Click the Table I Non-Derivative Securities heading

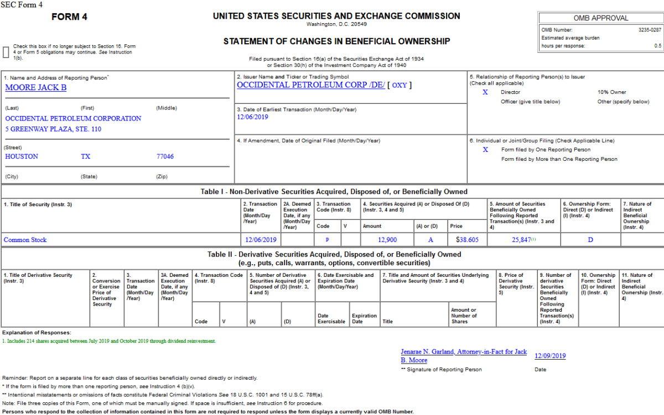tap(334, 192)
